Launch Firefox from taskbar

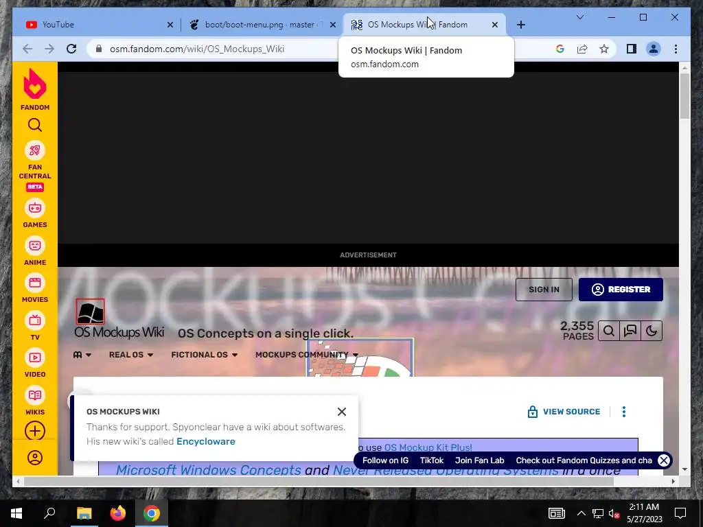[118, 513]
